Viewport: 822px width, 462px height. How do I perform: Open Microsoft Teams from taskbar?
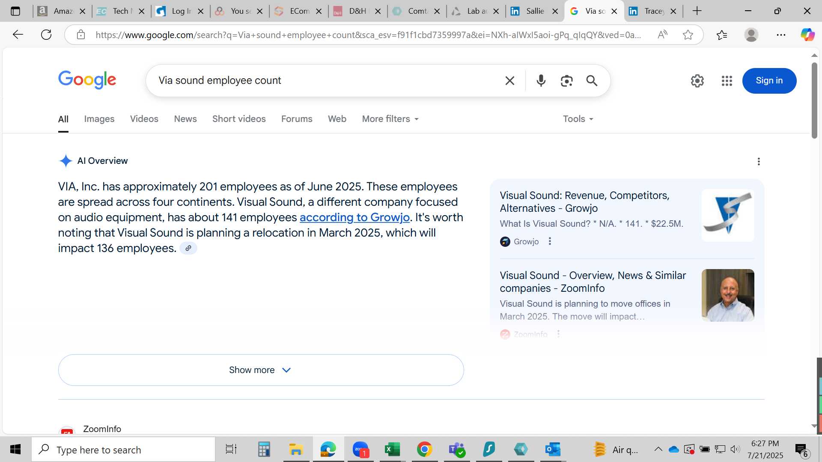[457, 449]
